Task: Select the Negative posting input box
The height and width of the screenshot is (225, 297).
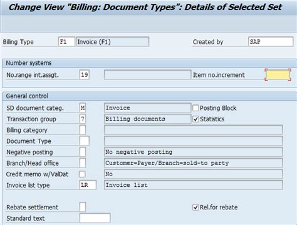Action: point(83,152)
